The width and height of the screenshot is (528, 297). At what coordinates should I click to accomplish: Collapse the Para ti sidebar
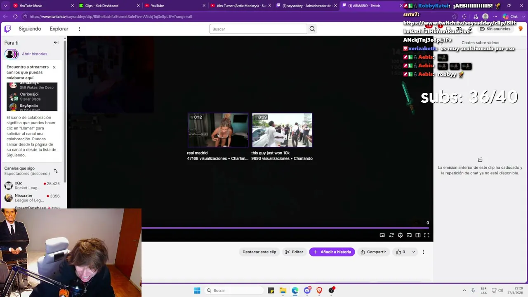point(56,42)
